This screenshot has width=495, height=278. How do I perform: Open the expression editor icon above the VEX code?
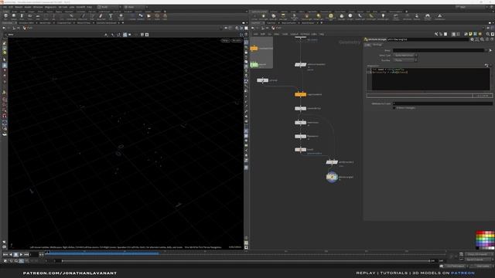pyautogui.click(x=486, y=65)
